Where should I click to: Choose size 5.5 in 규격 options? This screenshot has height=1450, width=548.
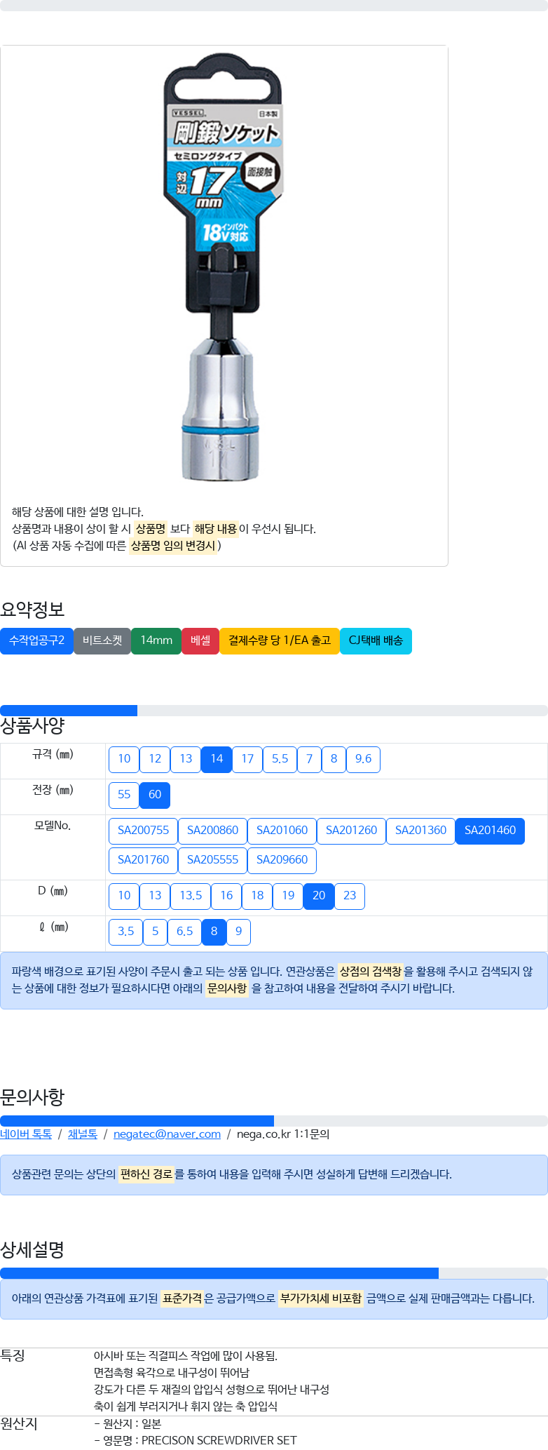point(280,759)
